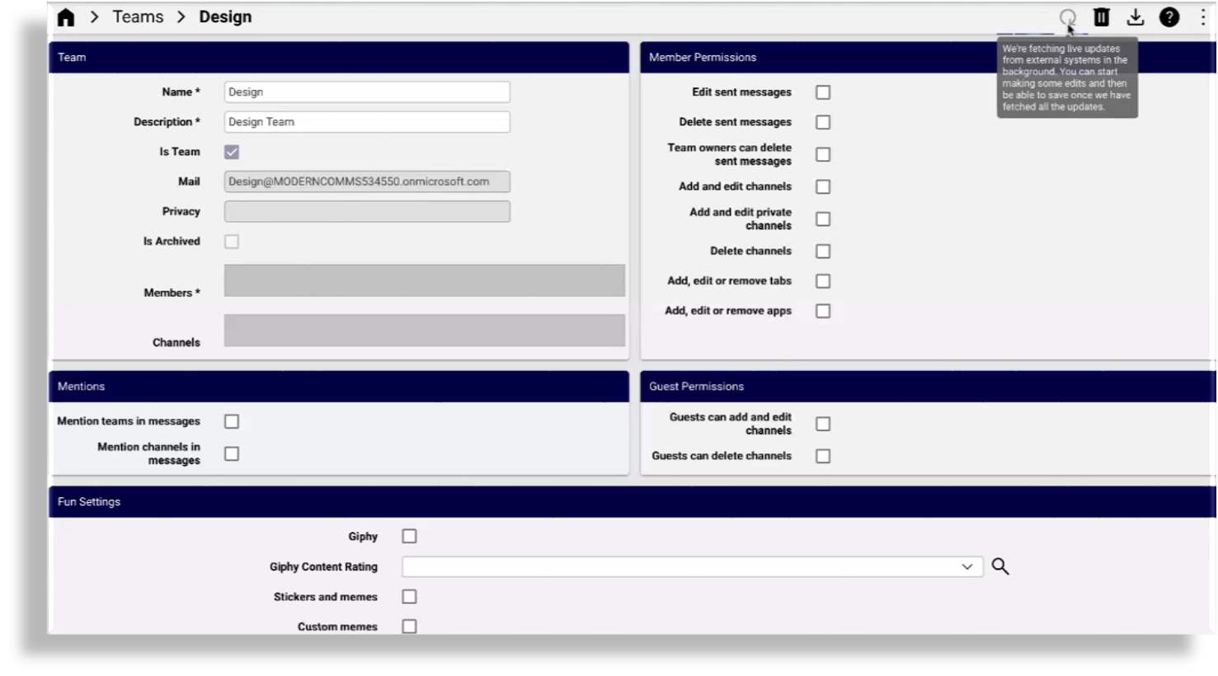Expand the Giphy Content Rating dropdown
Image resolution: width=1218 pixels, height=676 pixels.
(x=966, y=566)
